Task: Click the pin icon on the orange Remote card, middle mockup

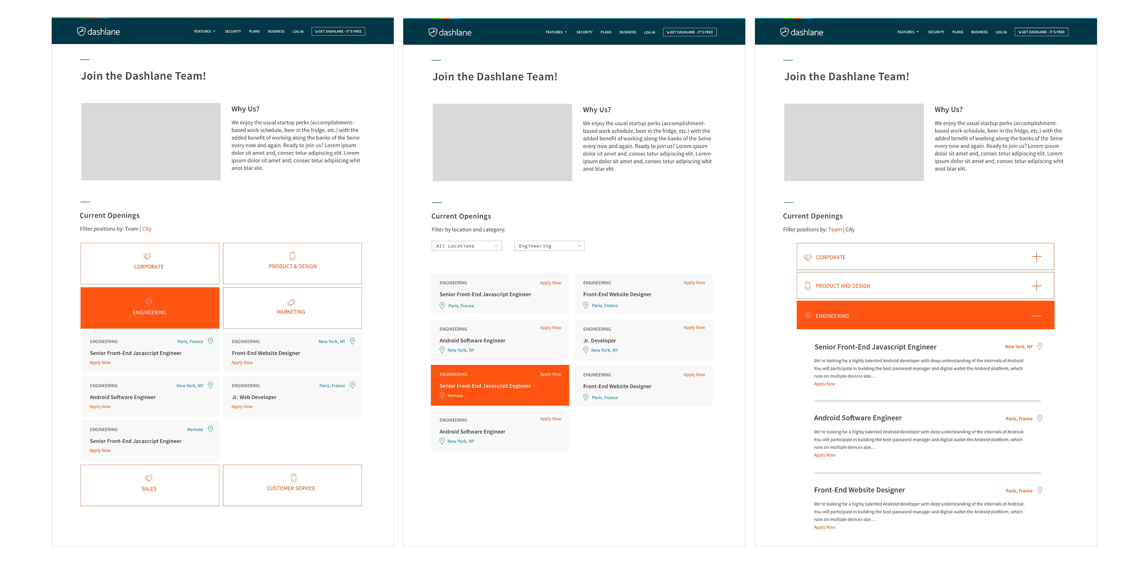Action: coord(442,395)
